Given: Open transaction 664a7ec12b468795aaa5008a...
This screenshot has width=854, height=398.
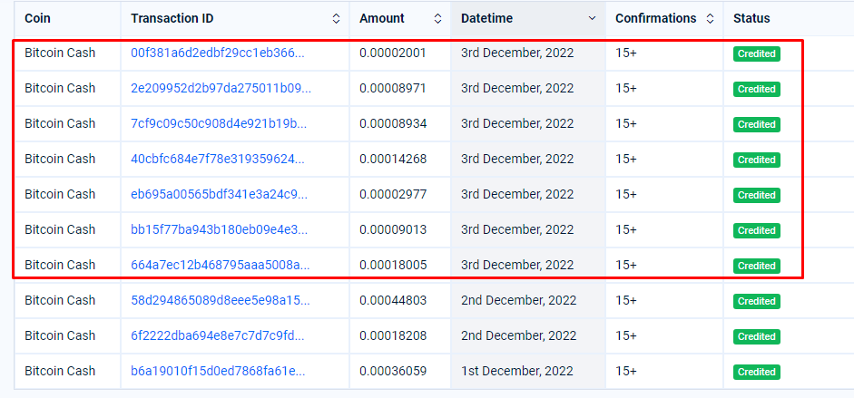Looking at the screenshot, I should coord(220,265).
